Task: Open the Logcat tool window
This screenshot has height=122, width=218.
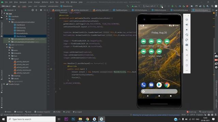Action: 77,112
